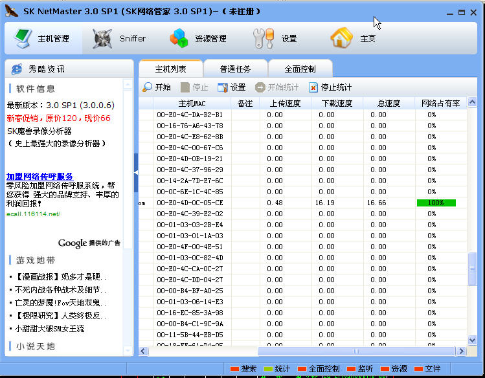Screen dimensions: 485x378
Task: Click the 开始 magnifier icon
Action: [147, 87]
